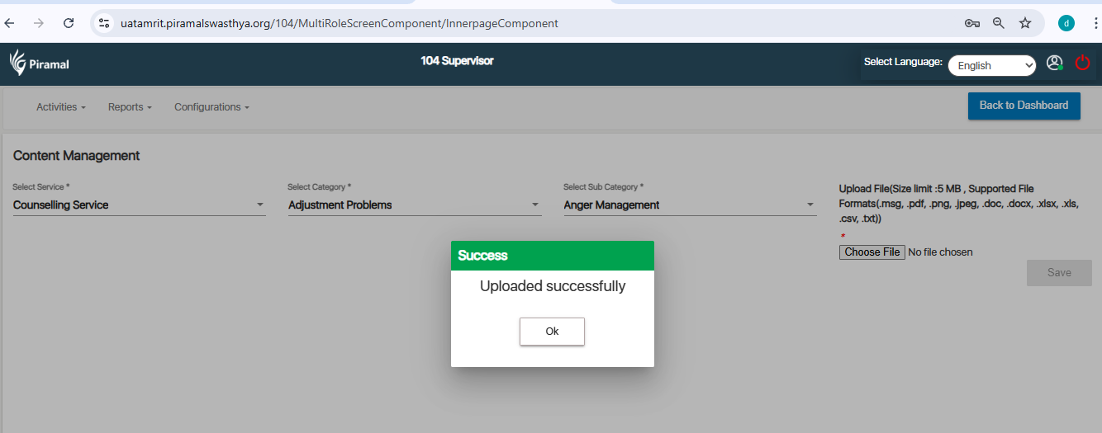Expand the Select Service dropdown

(139, 205)
